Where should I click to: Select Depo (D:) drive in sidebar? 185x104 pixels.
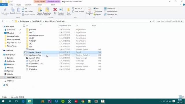point(10,81)
